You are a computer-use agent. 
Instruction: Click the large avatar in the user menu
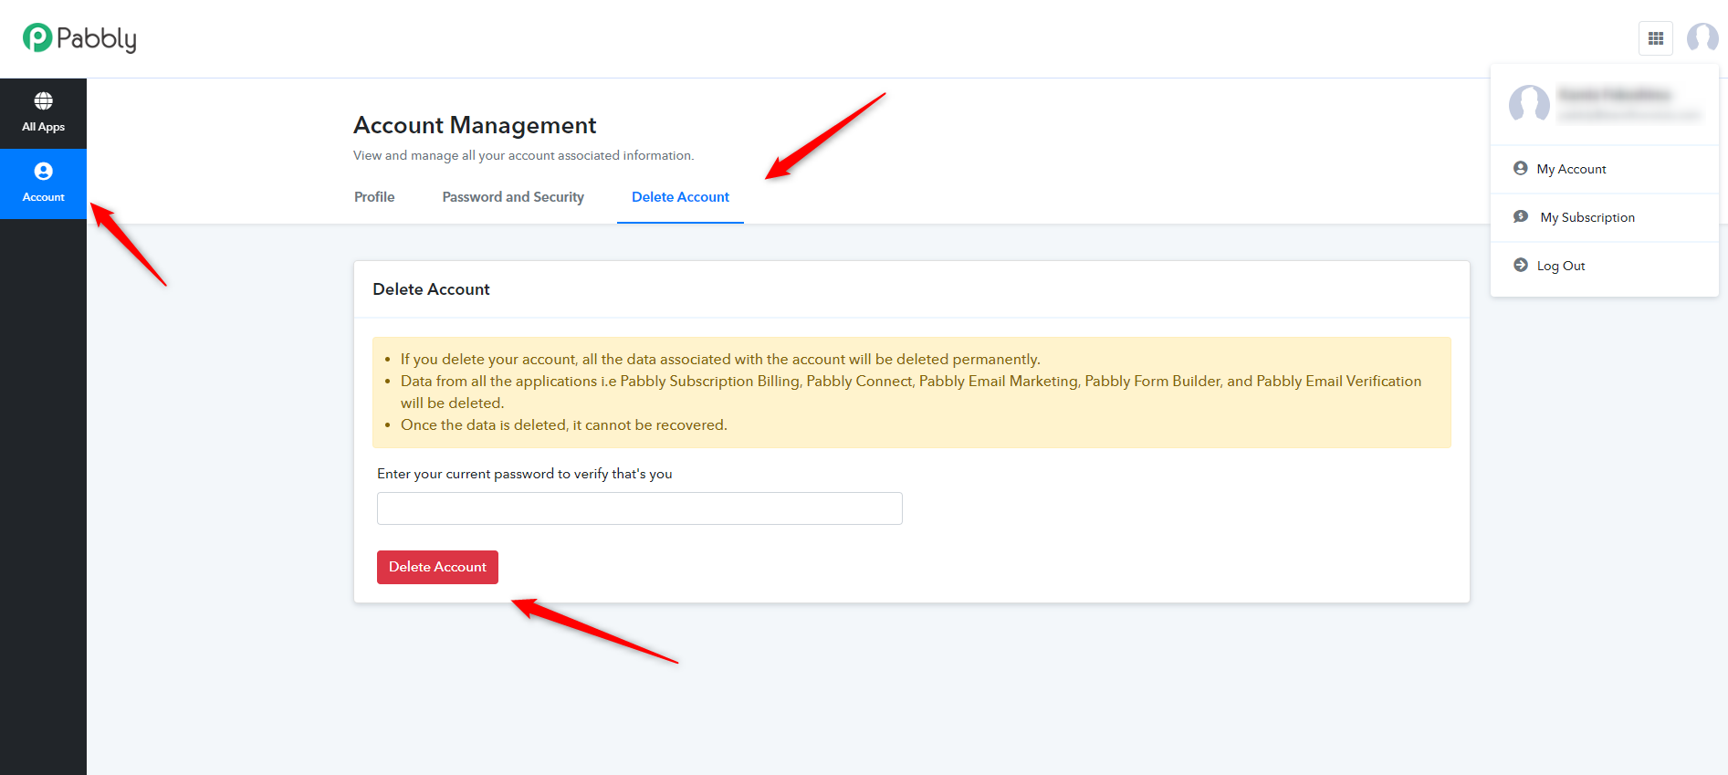[1529, 104]
